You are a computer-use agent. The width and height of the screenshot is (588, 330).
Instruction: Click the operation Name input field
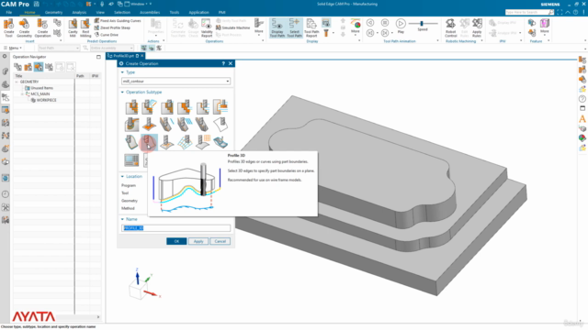click(175, 228)
